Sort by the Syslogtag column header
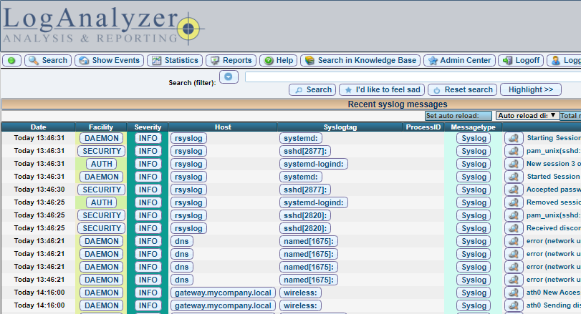The height and width of the screenshot is (314, 581). click(x=340, y=127)
